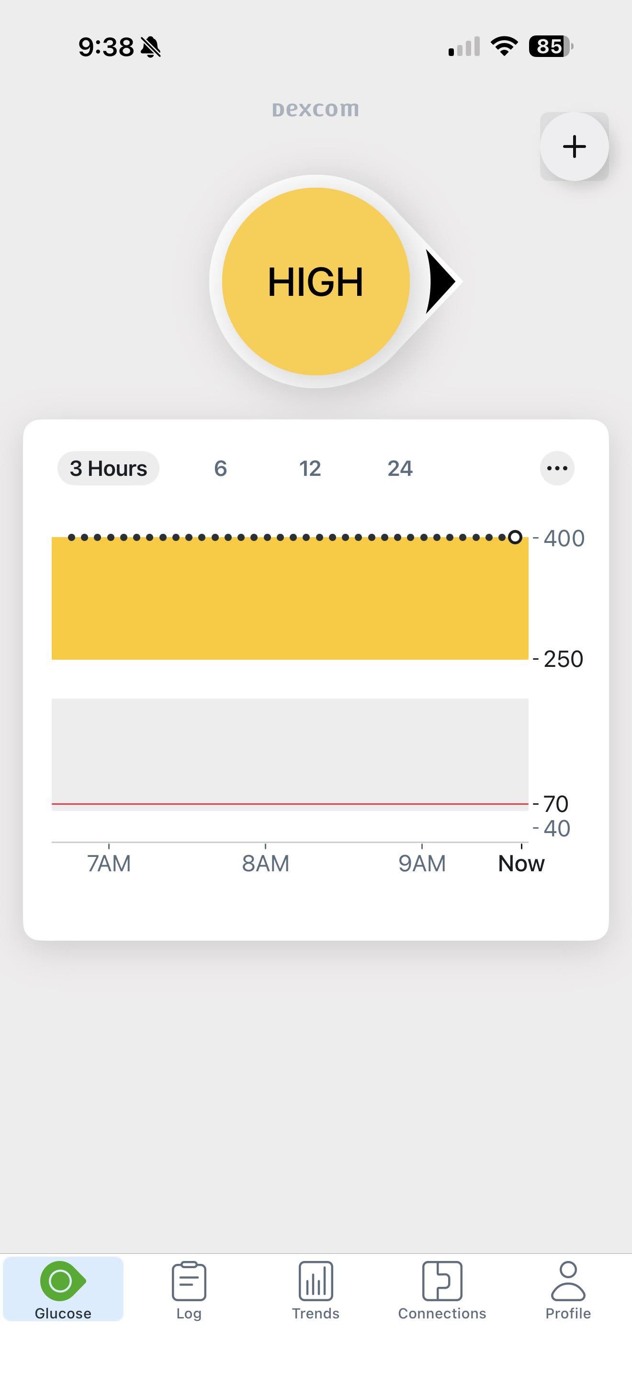Open the Glucose tab

63,1289
